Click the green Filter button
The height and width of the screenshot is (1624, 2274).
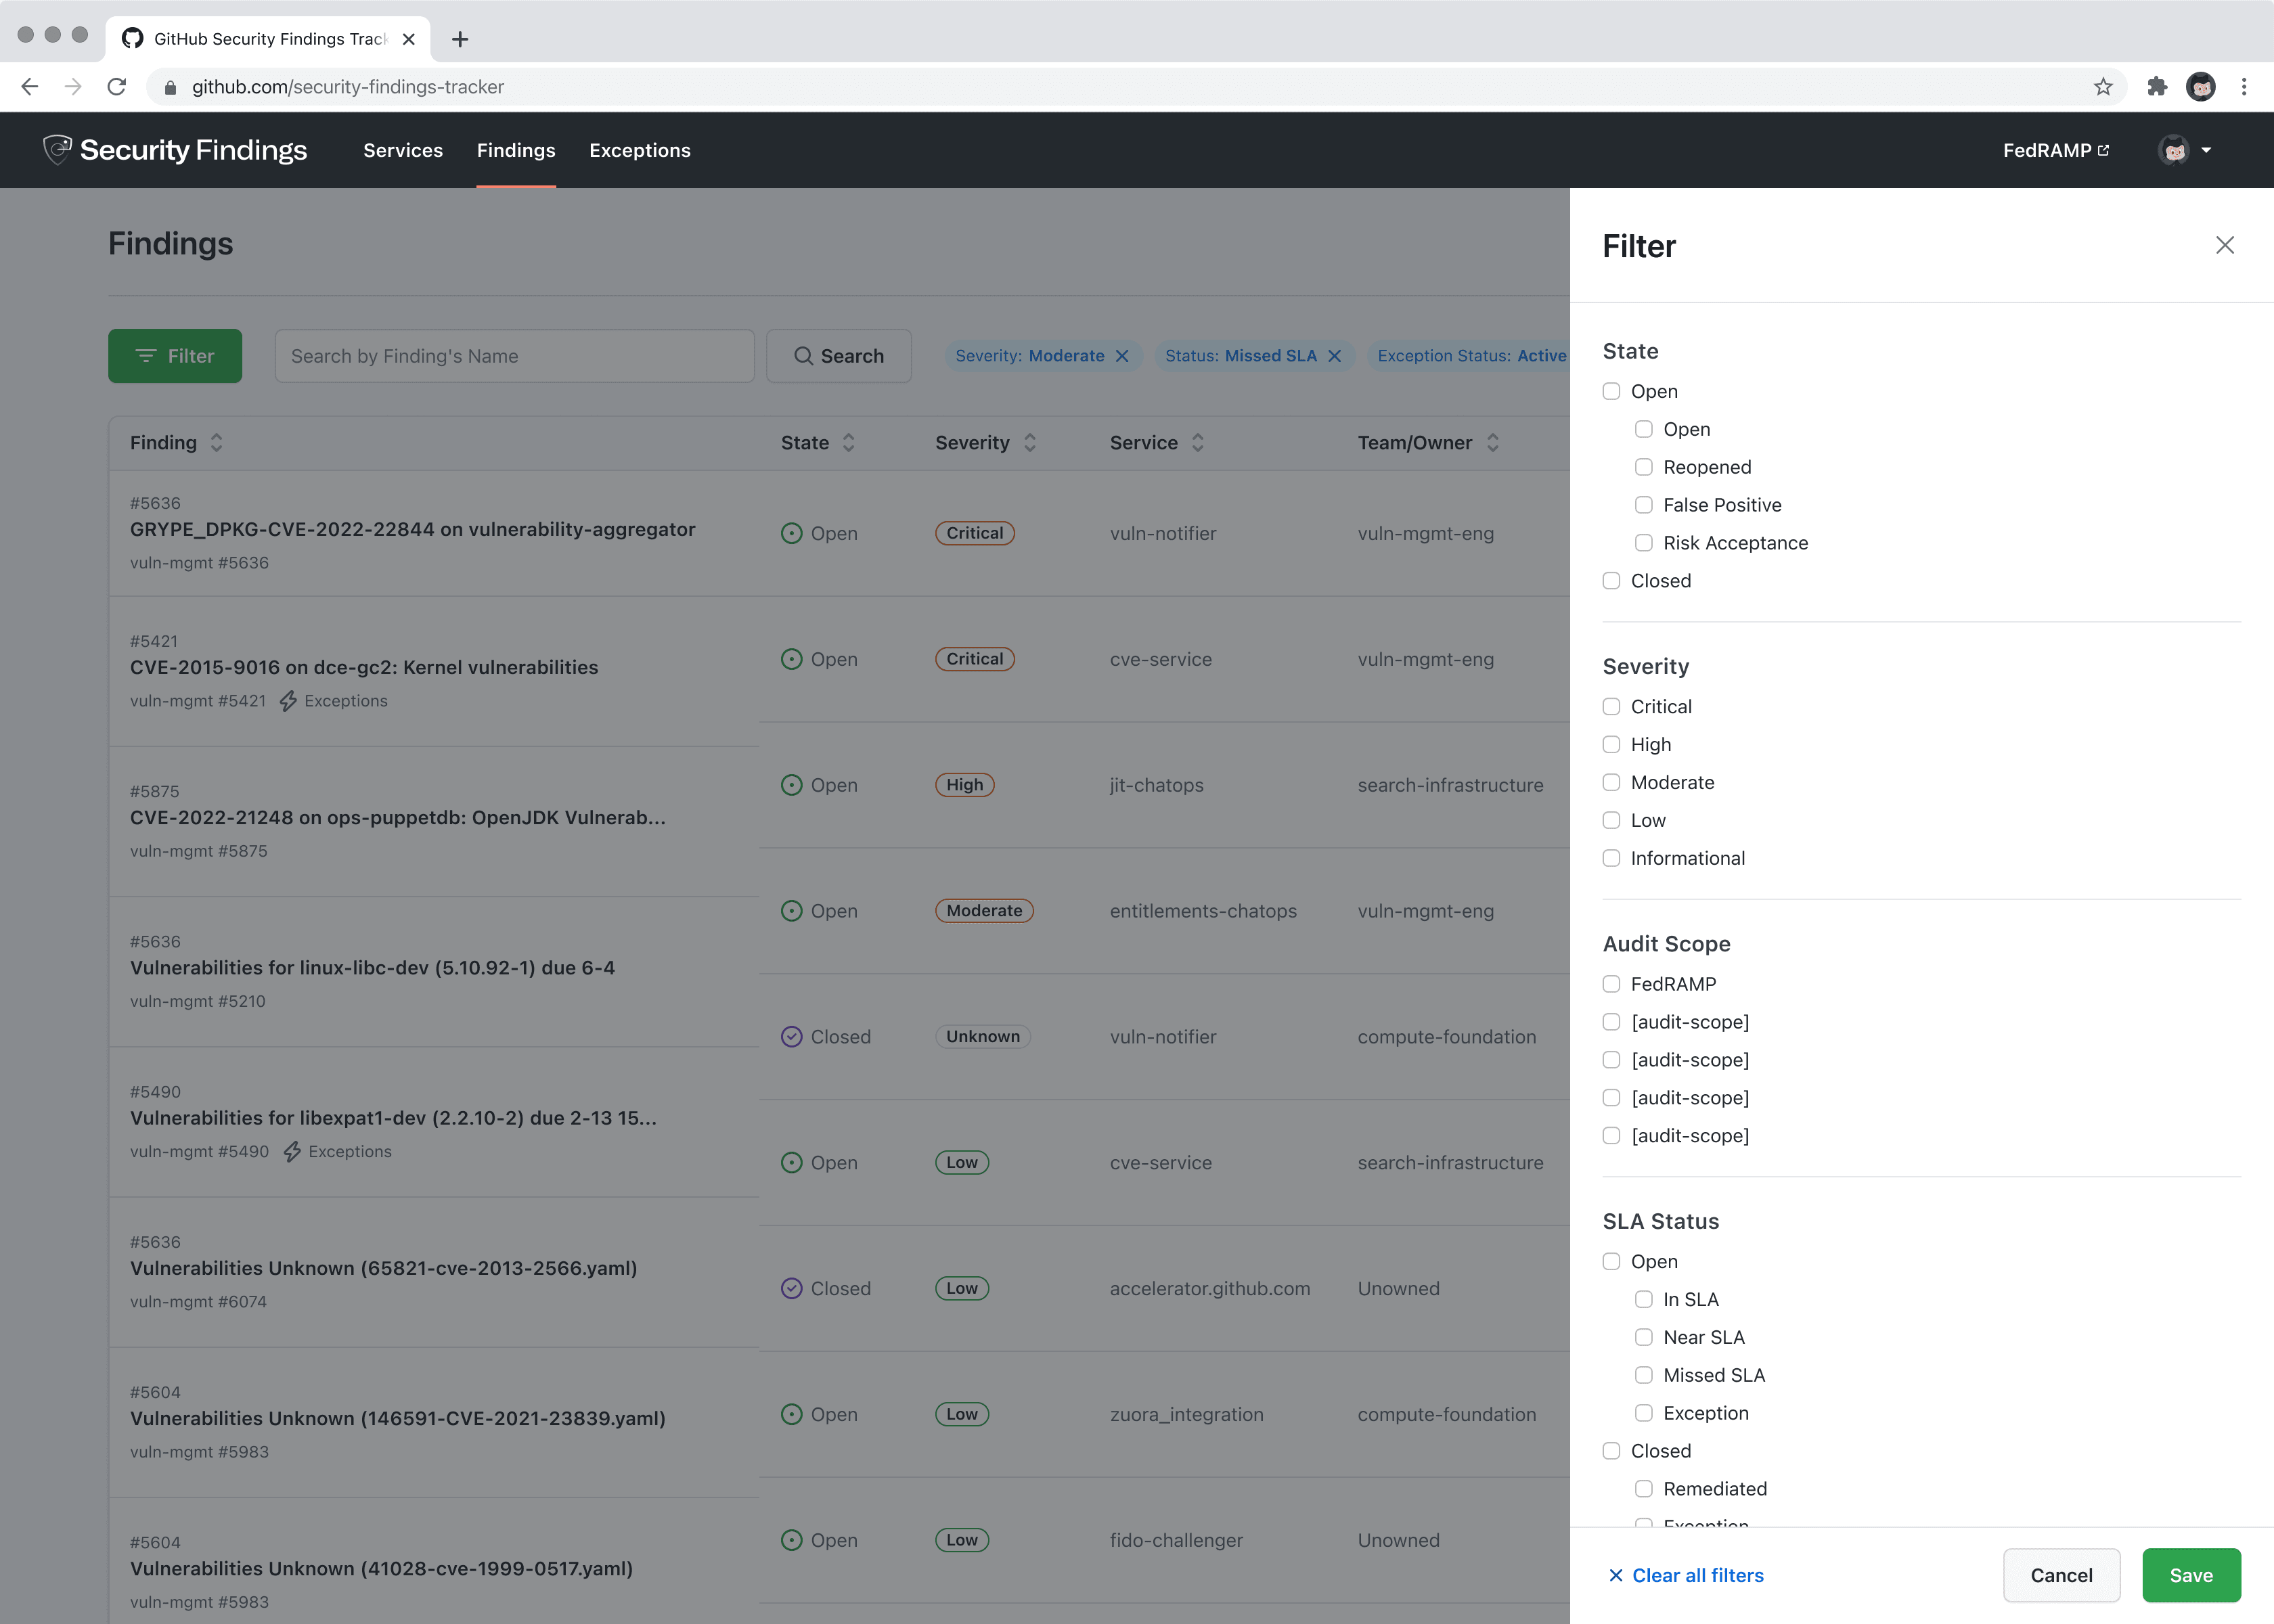(175, 356)
